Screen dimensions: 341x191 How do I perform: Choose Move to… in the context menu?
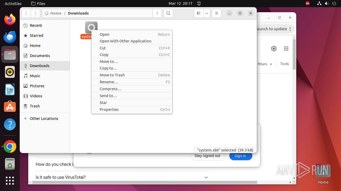coord(132,62)
